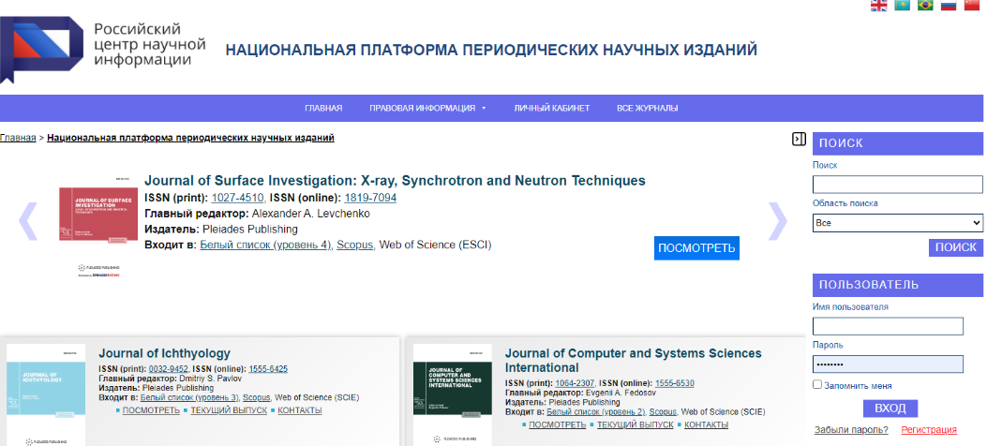This screenshot has height=446, width=1002.
Task: Switch language using the China flag
Action: click(x=971, y=5)
